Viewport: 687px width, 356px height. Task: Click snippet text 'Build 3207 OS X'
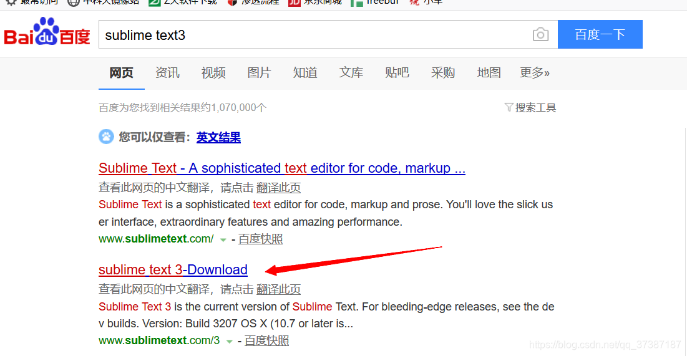(x=226, y=324)
